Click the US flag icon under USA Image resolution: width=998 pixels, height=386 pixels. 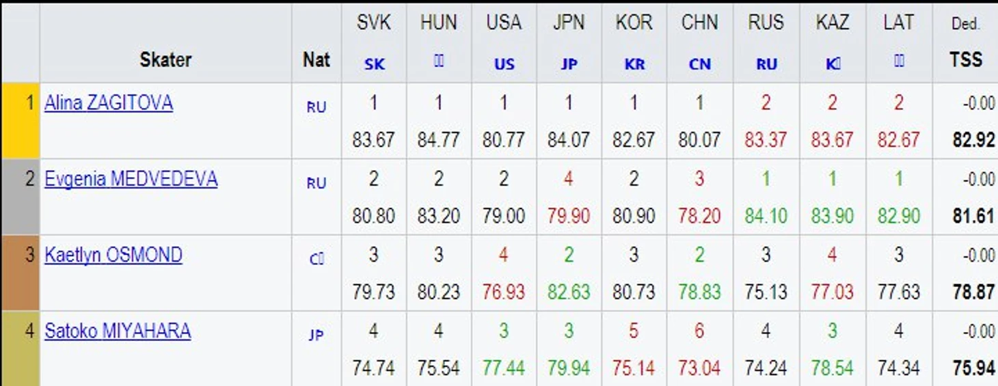504,64
